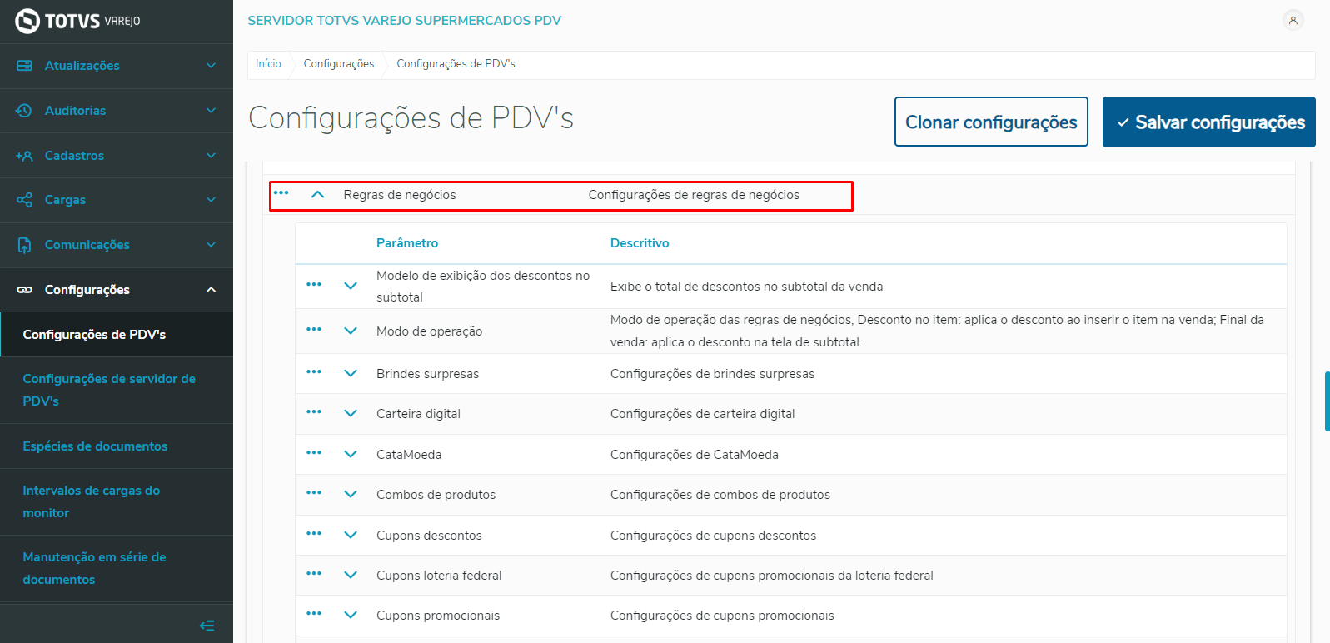Screen dimensions: 1330x643
Task: Click 'Configurações de cupons descontos' description
Action: click(713, 536)
